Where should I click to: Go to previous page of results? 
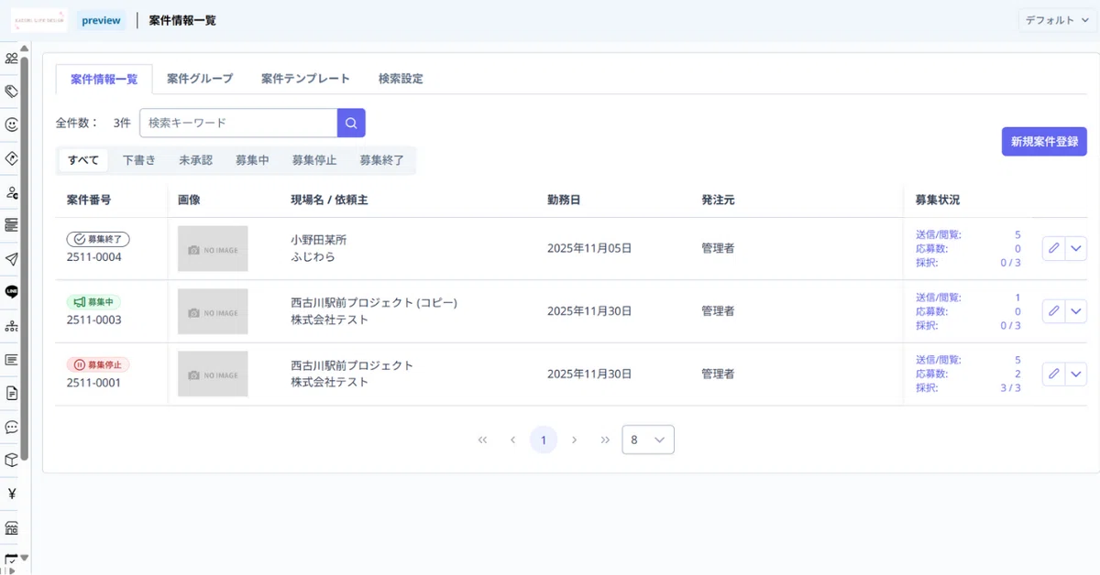click(x=512, y=439)
